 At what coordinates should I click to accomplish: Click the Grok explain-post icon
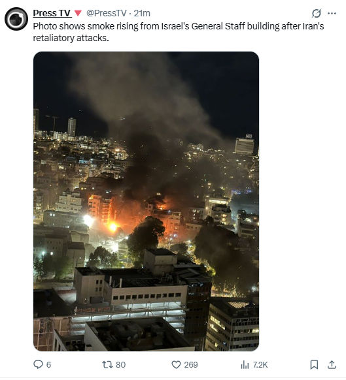pyautogui.click(x=317, y=13)
